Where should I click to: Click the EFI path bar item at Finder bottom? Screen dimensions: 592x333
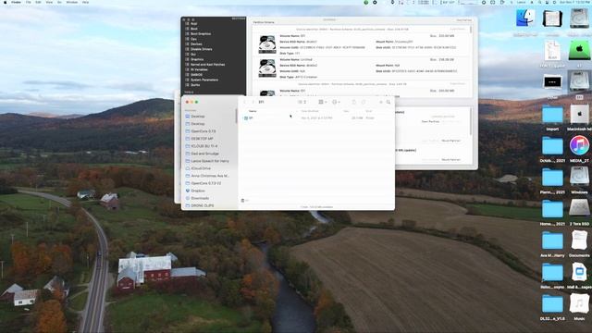[244, 201]
